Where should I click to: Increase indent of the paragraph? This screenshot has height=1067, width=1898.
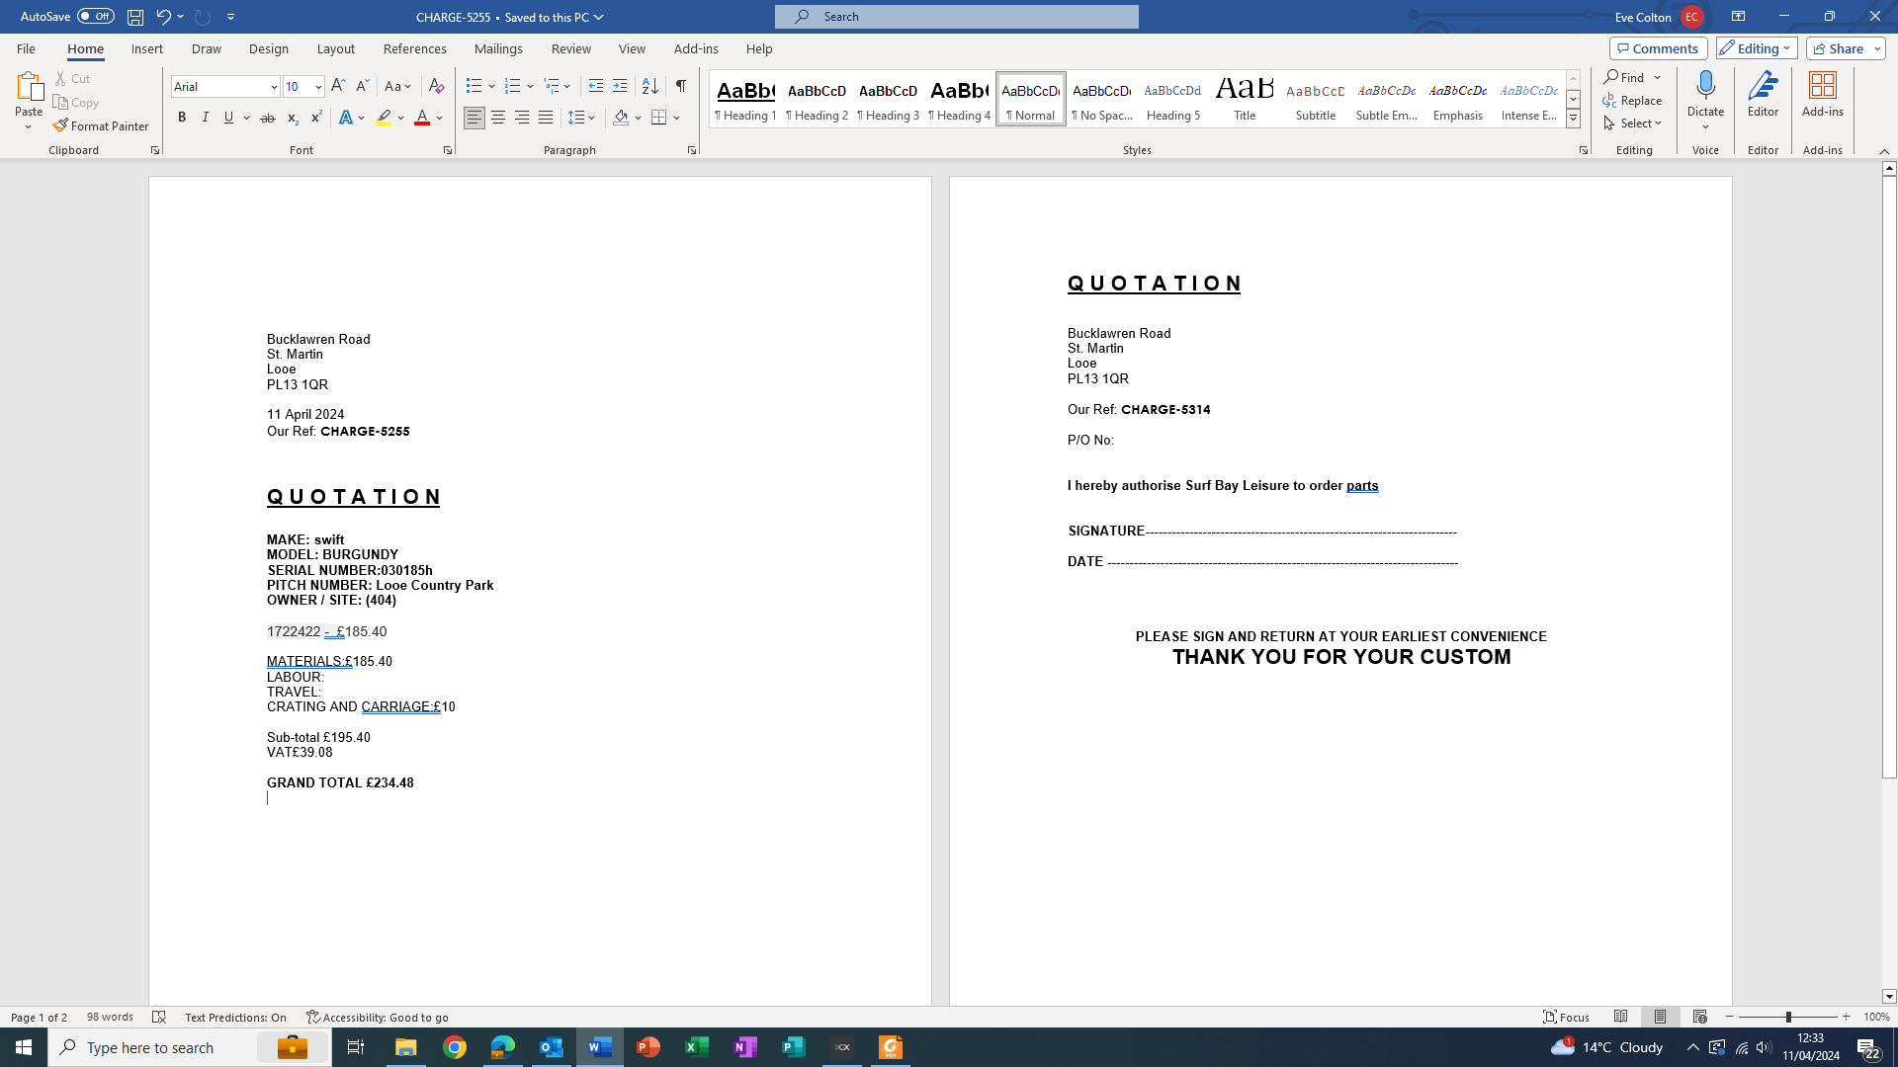point(620,86)
